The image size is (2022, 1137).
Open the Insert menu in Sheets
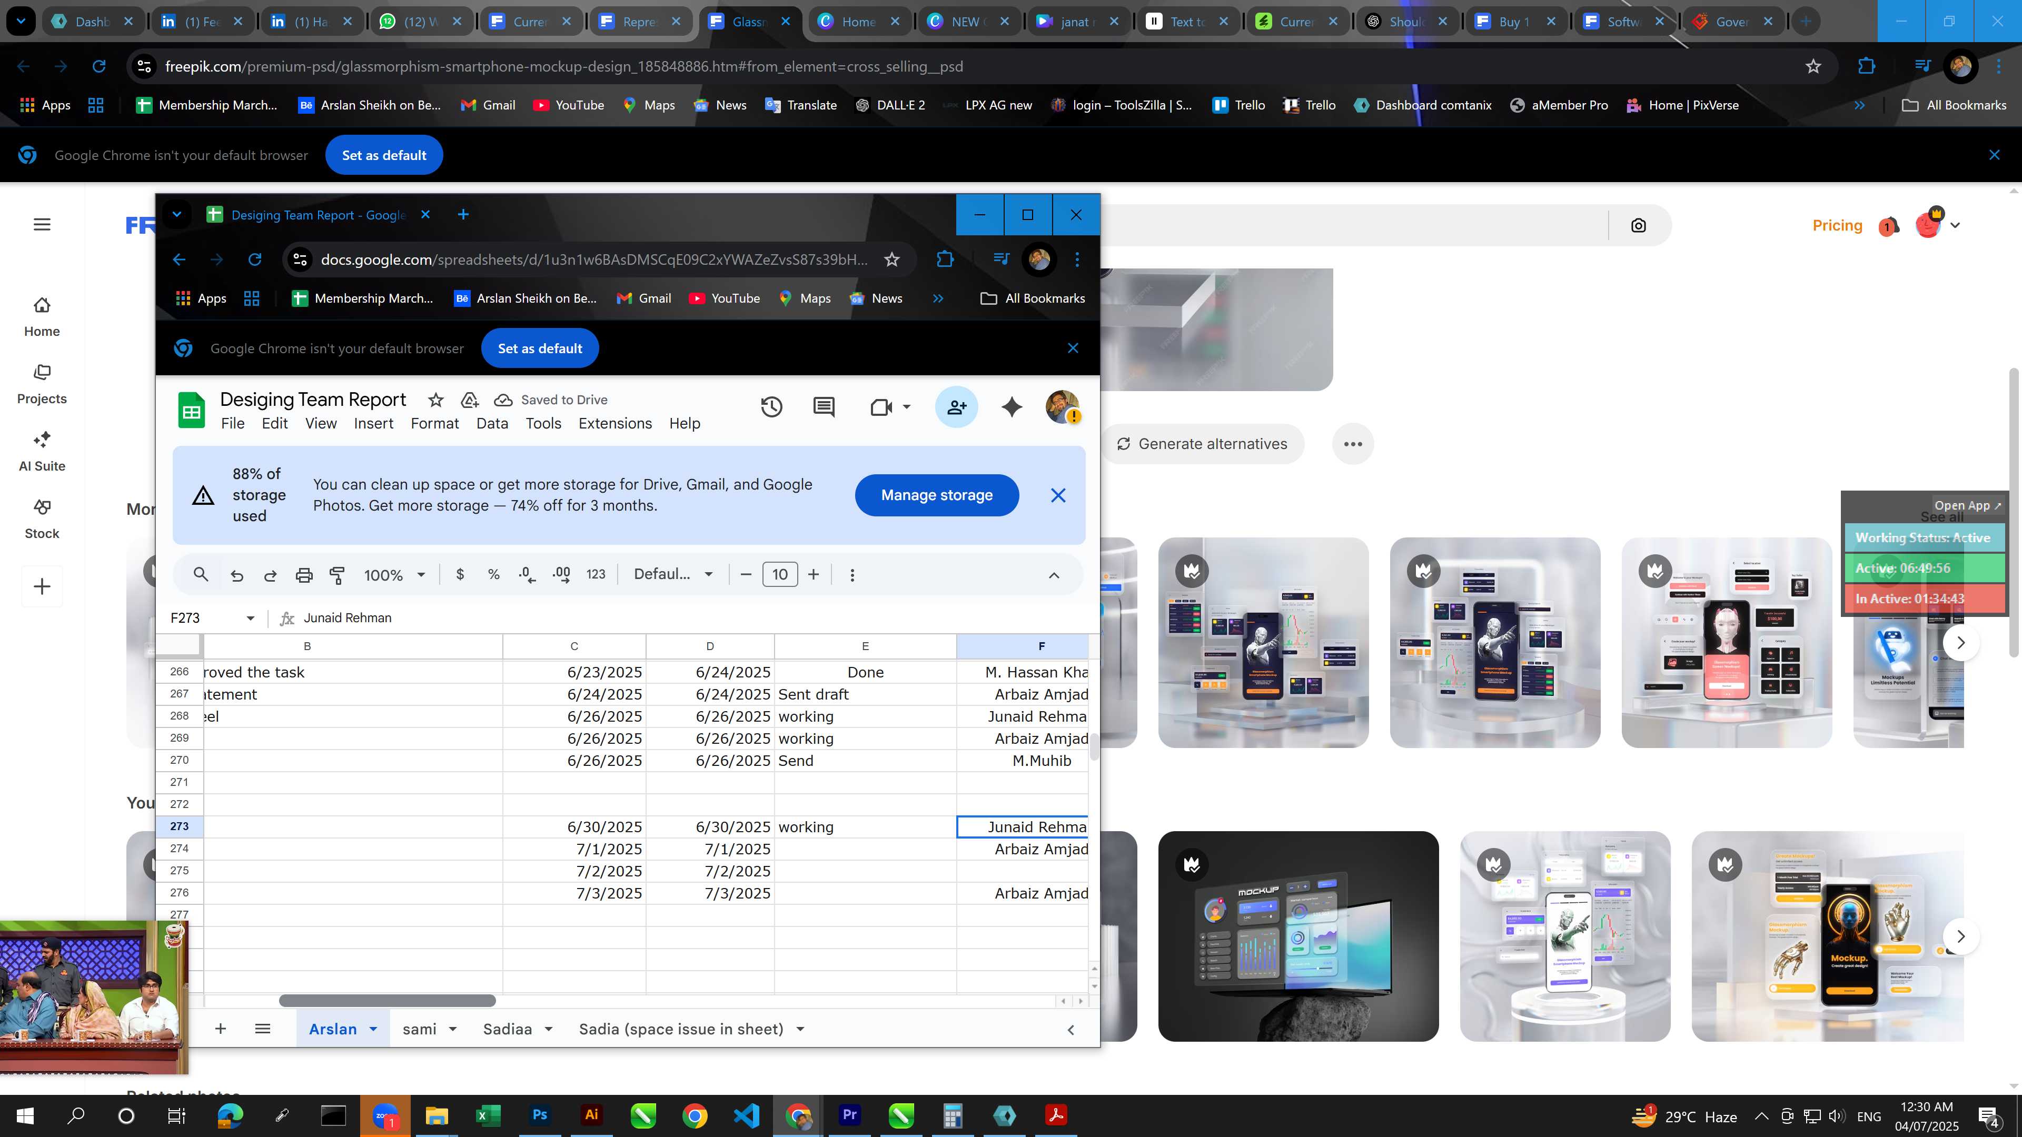[374, 424]
